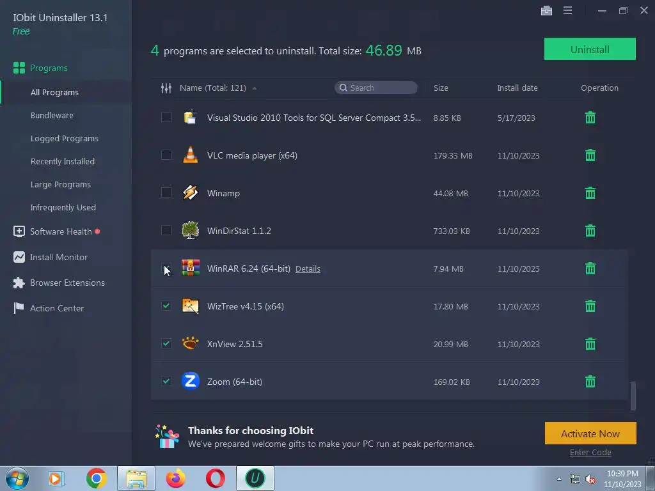Viewport: 655px width, 491px height.
Task: Click the VLC cone program icon
Action: pyautogui.click(x=191, y=155)
